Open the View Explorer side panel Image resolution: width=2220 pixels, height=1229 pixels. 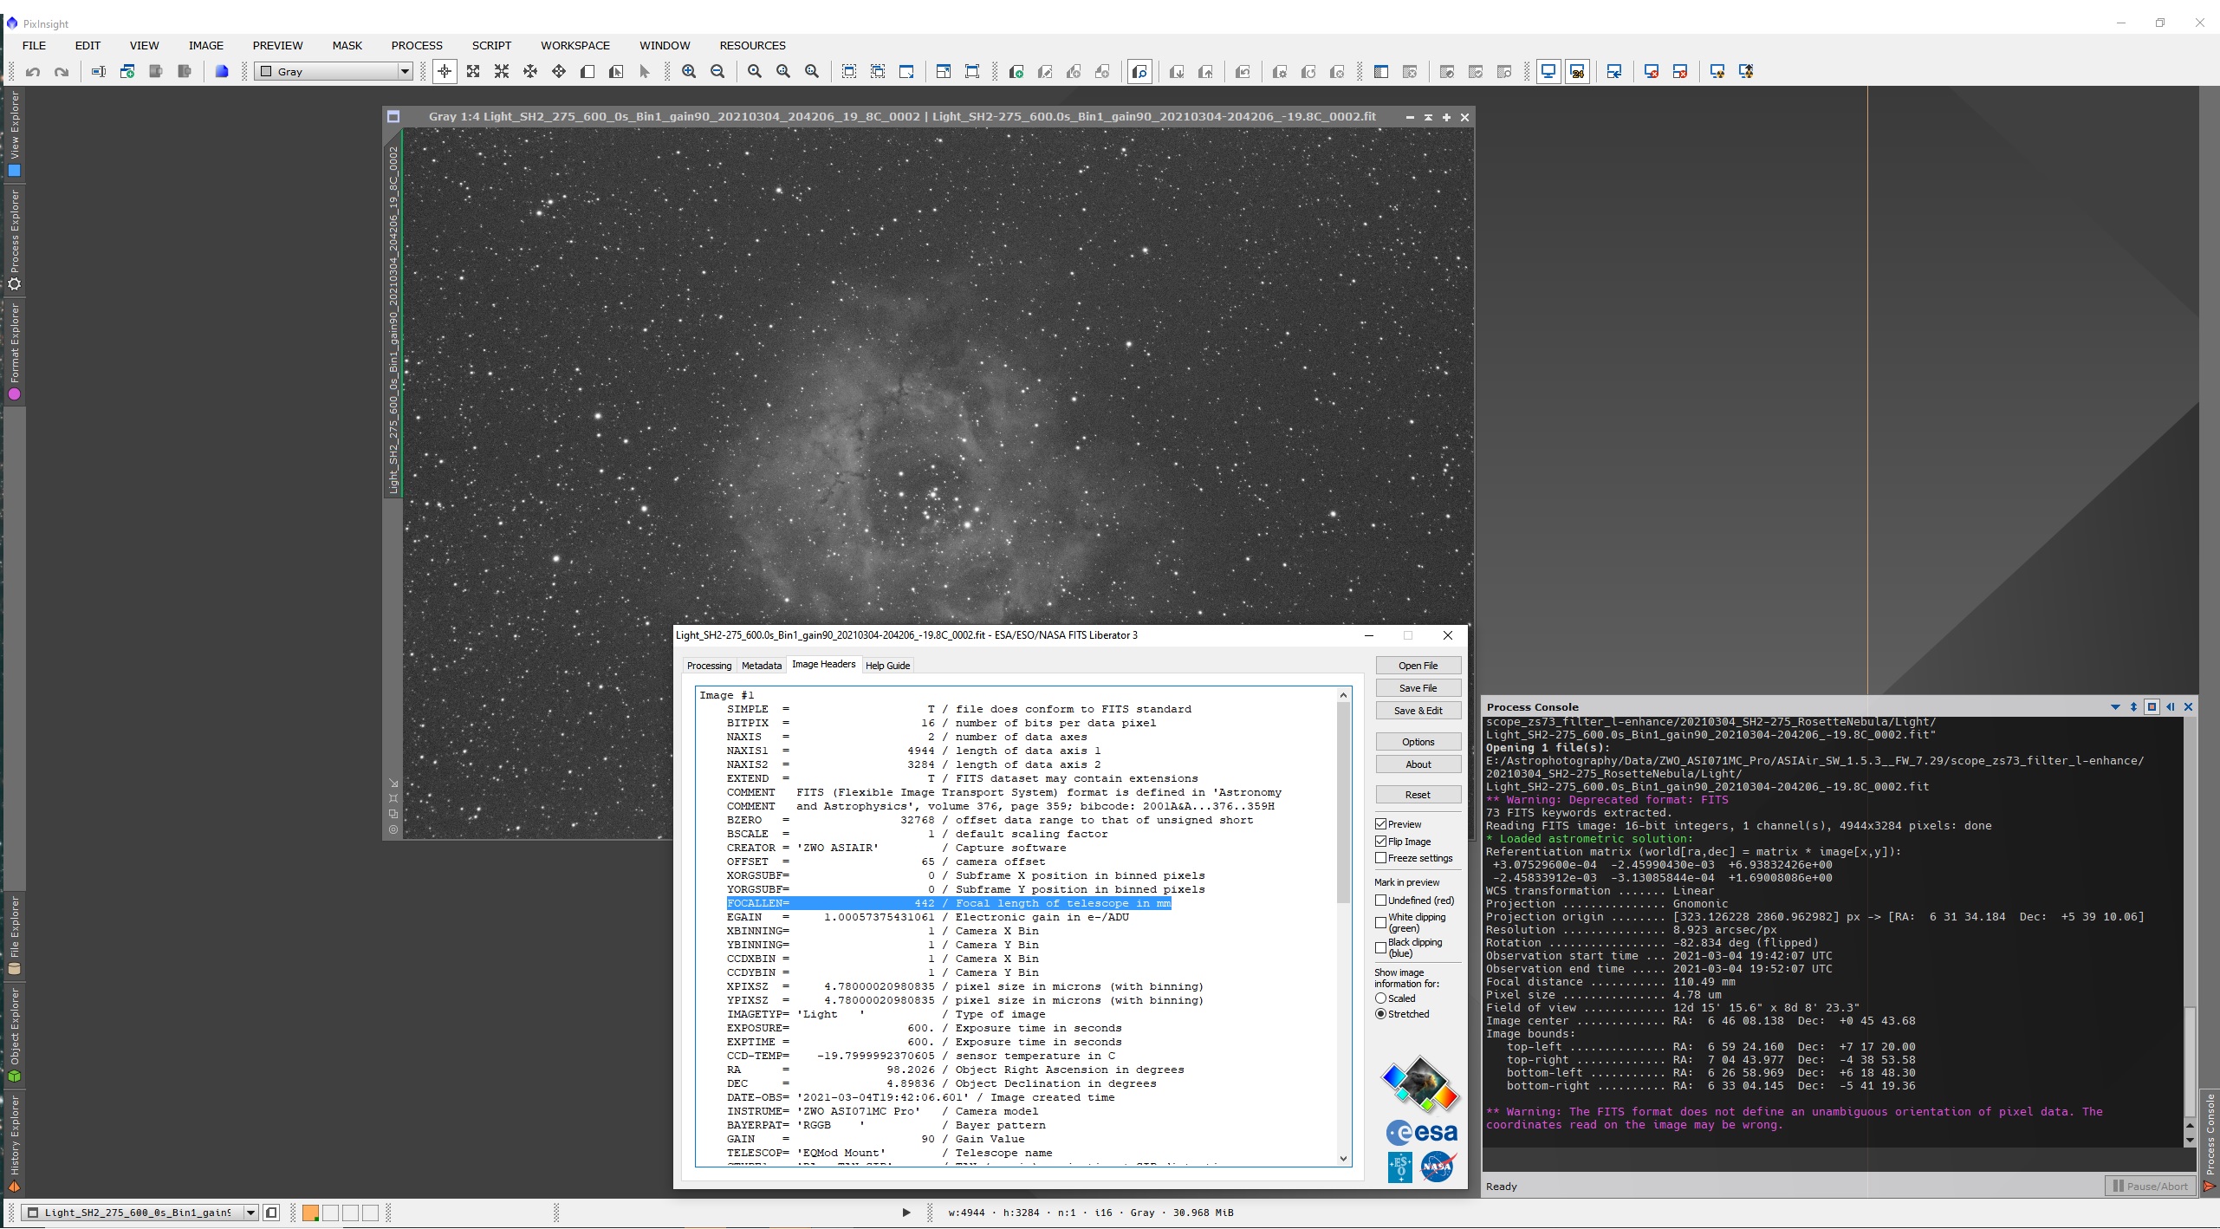tap(14, 133)
